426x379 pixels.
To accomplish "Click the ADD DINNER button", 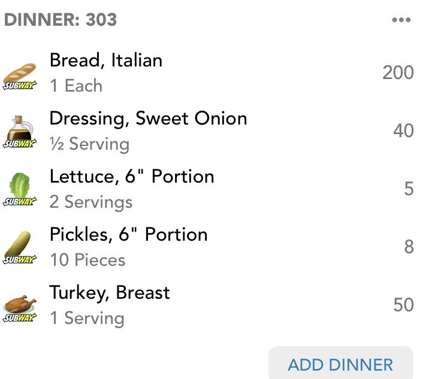I will coord(341,364).
